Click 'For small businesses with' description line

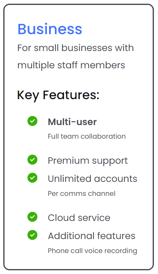(76, 48)
